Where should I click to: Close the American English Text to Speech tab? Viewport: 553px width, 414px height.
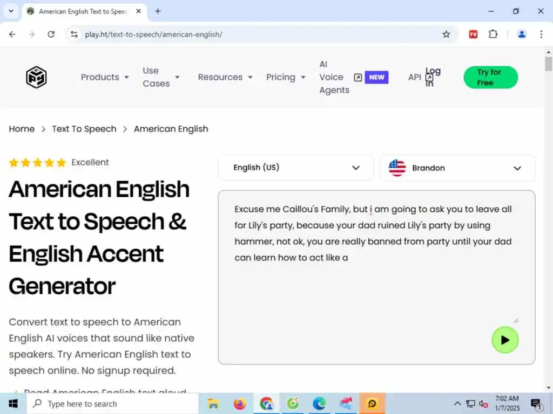(139, 11)
